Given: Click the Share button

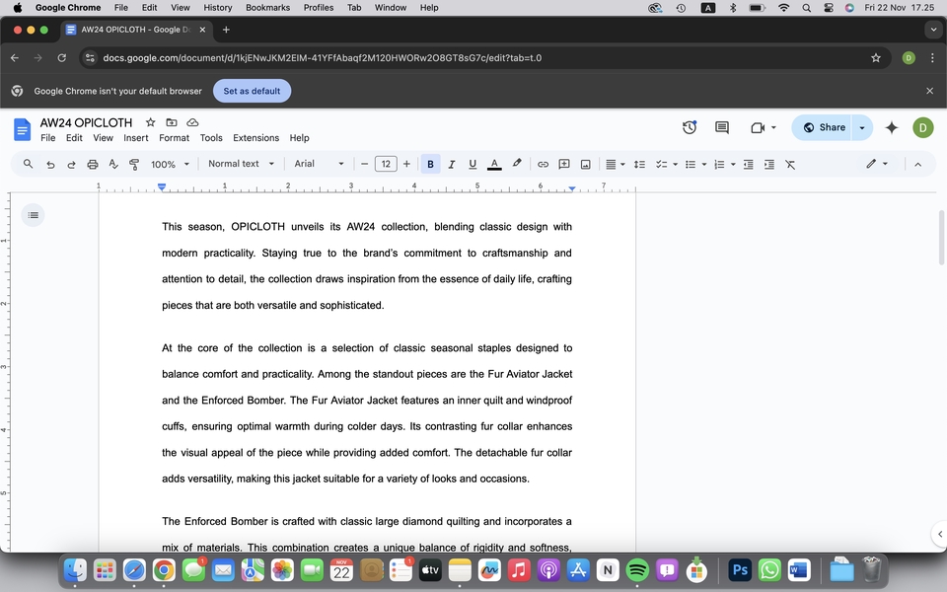Looking at the screenshot, I should click(x=825, y=127).
